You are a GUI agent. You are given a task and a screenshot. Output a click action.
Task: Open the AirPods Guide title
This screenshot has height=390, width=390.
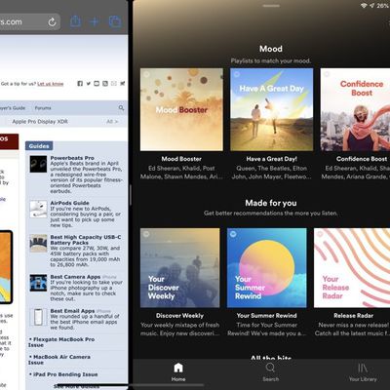pyautogui.click(x=69, y=203)
